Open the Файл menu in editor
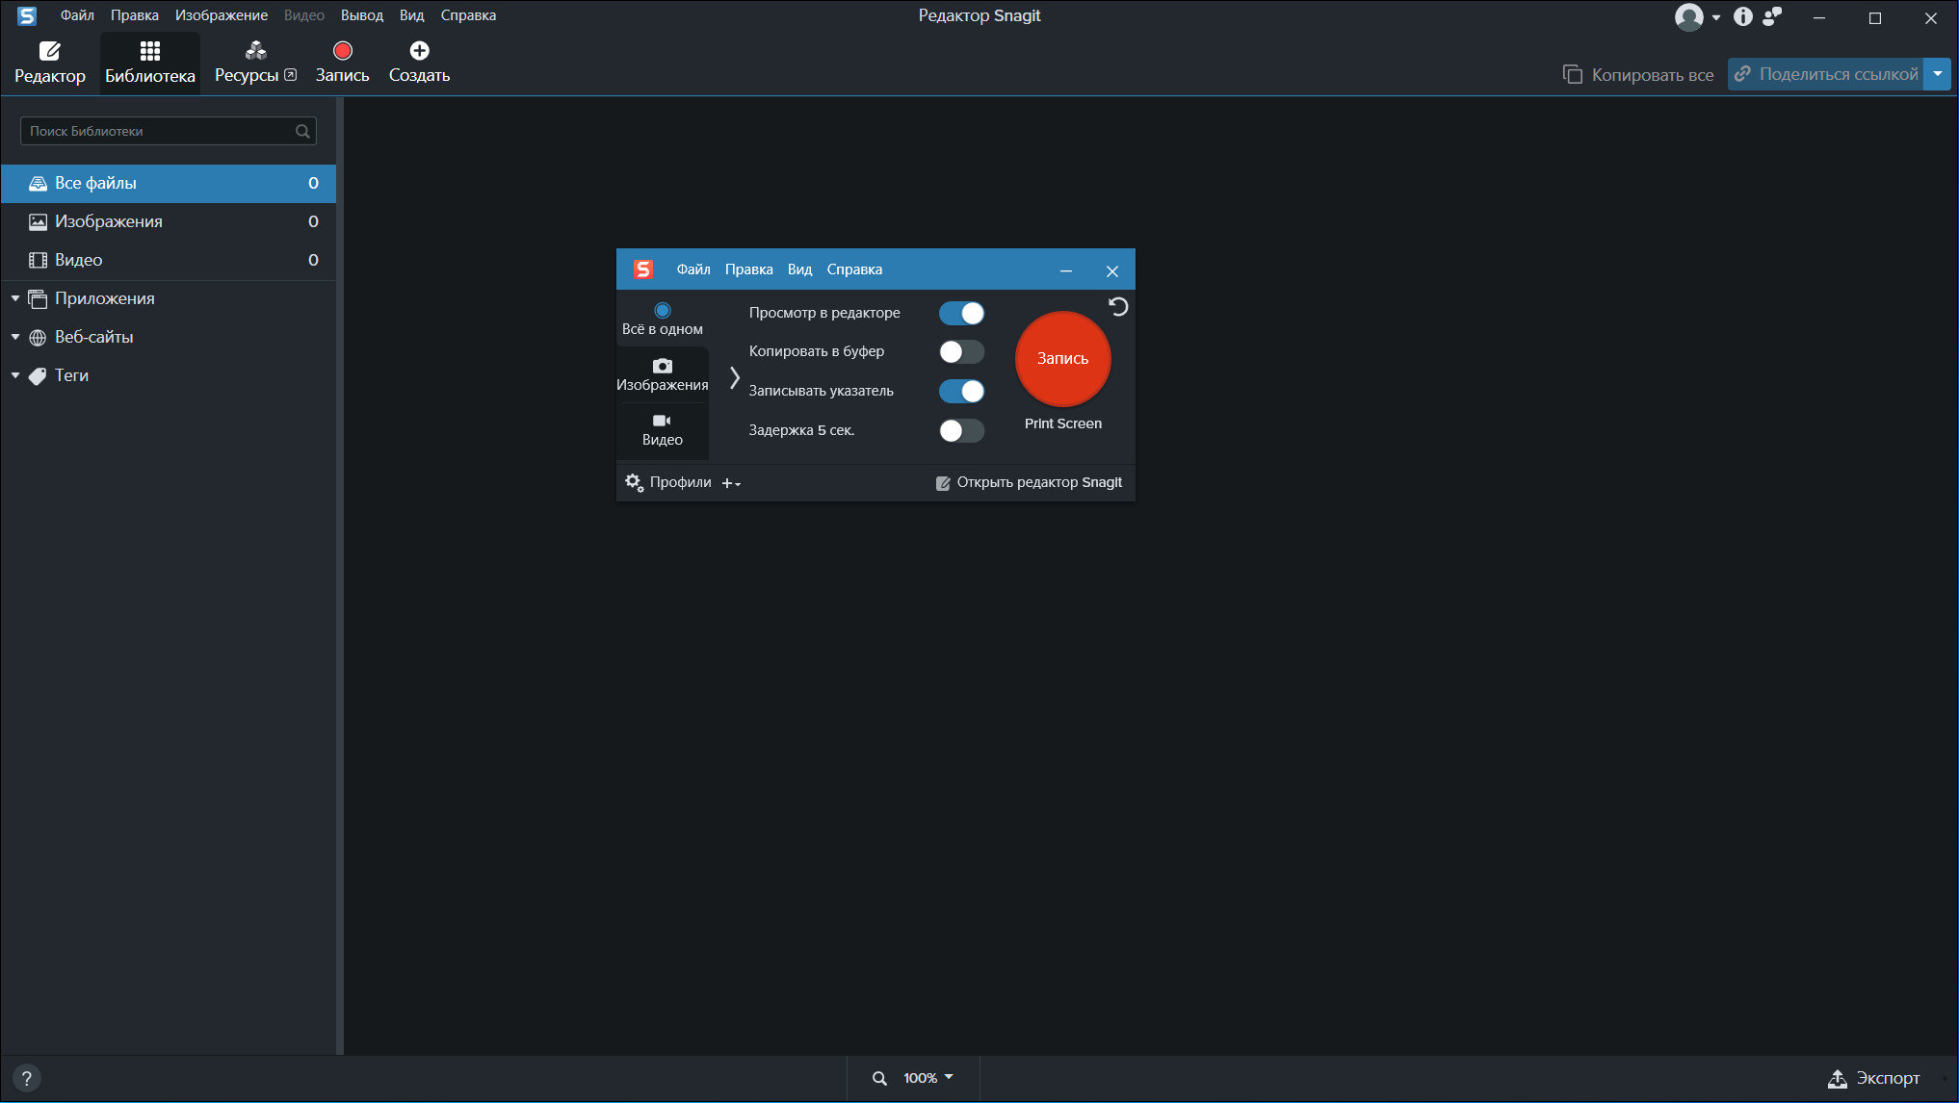The height and width of the screenshot is (1103, 1959). [77, 15]
